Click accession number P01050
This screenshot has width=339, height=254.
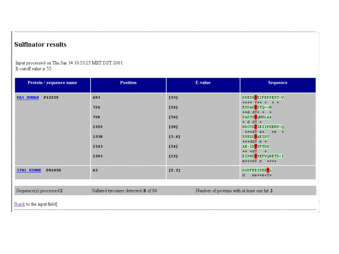pyautogui.click(x=53, y=170)
